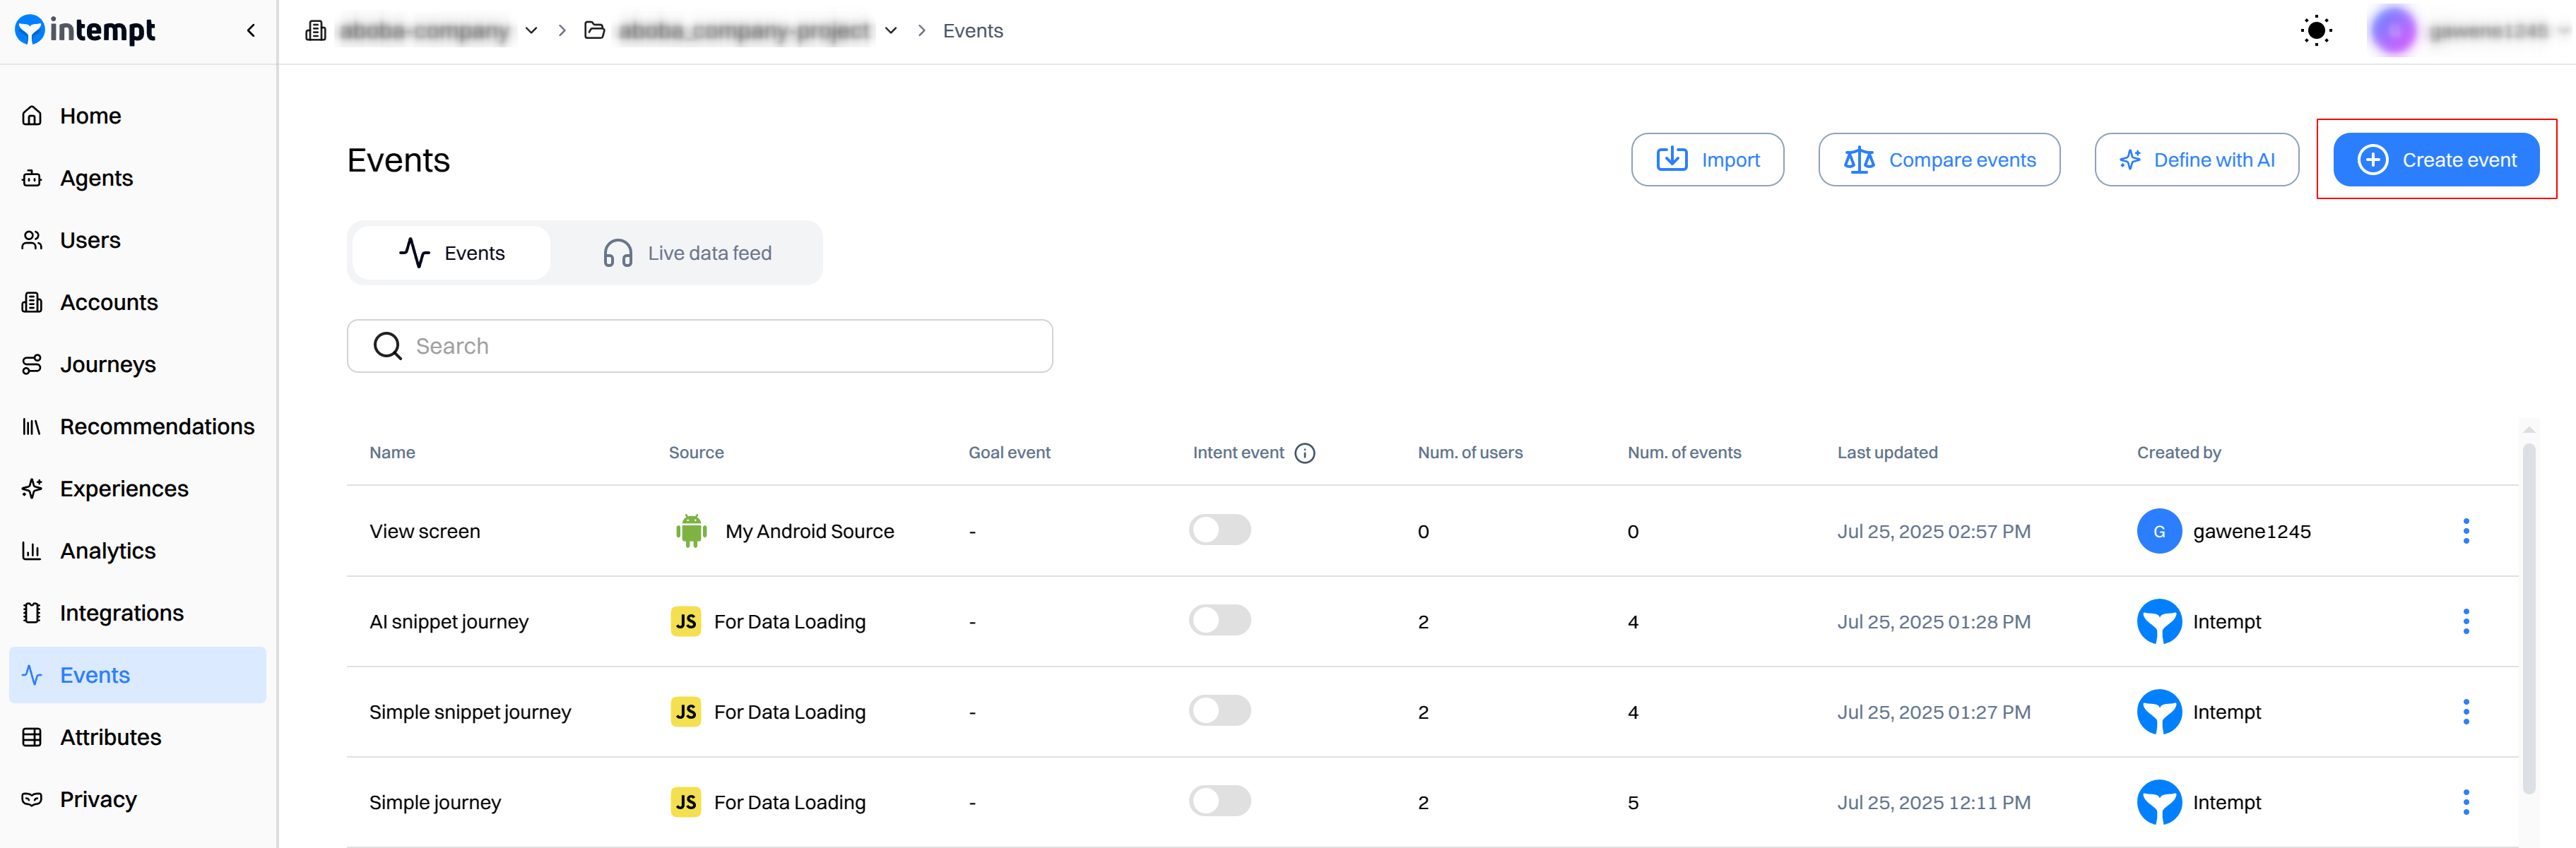Click the events Search field
This screenshot has width=2576, height=848.
(x=699, y=347)
